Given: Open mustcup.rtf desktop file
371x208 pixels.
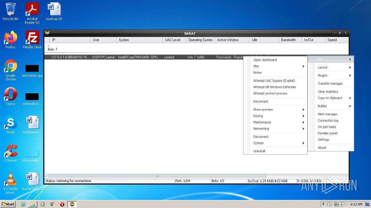Looking at the screenshot, I should (x=54, y=12).
